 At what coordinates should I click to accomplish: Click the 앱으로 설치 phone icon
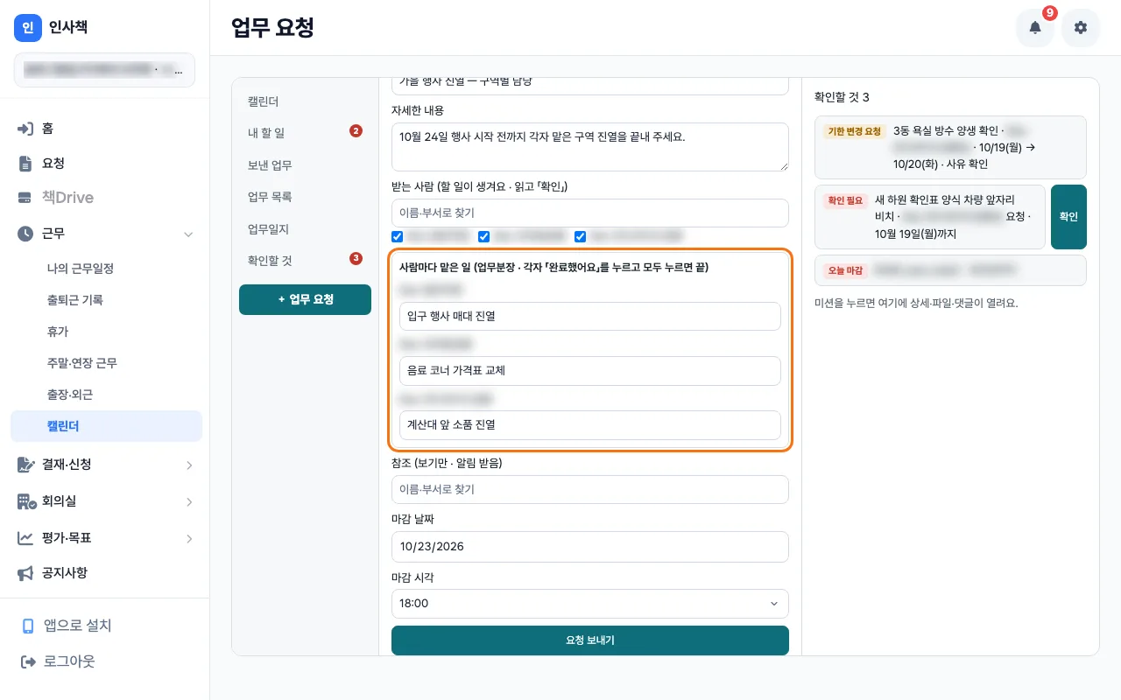pos(28,626)
